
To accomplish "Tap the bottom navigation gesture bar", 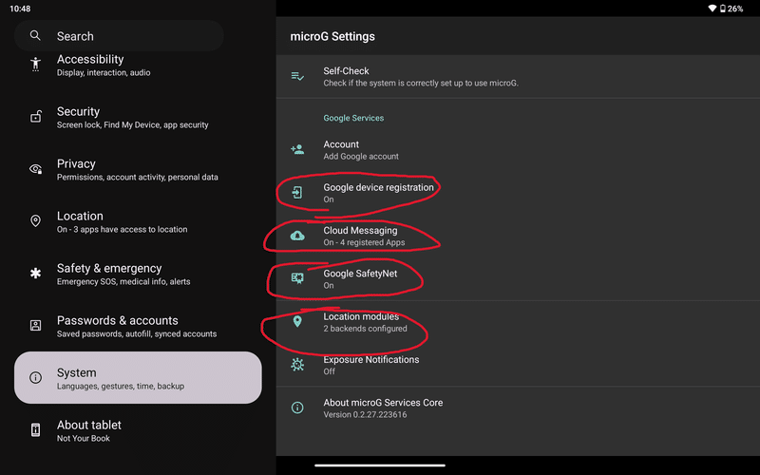I will (380, 465).
